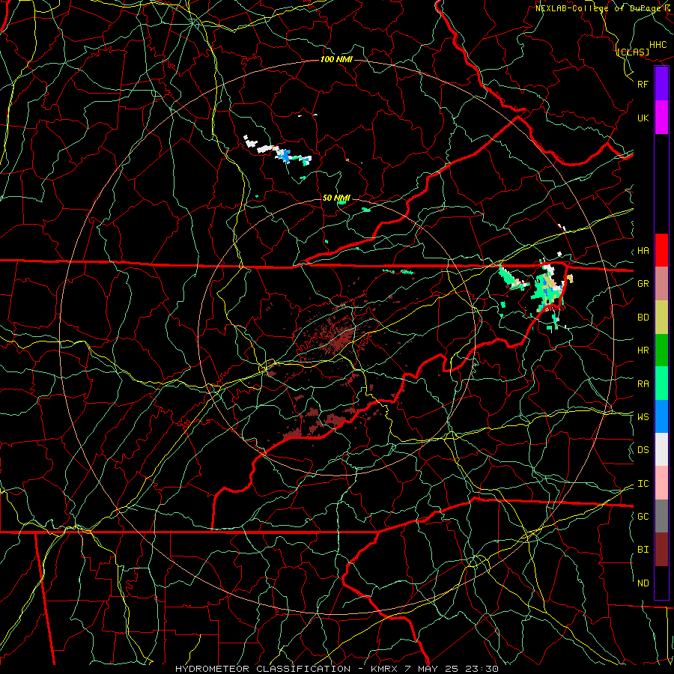The height and width of the screenshot is (674, 674).
Task: Click the HA red legend swatch
Action: tap(661, 250)
